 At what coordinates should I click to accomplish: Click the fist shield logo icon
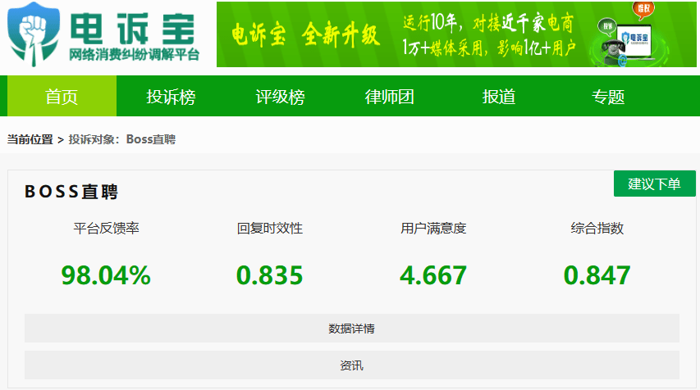point(34,33)
